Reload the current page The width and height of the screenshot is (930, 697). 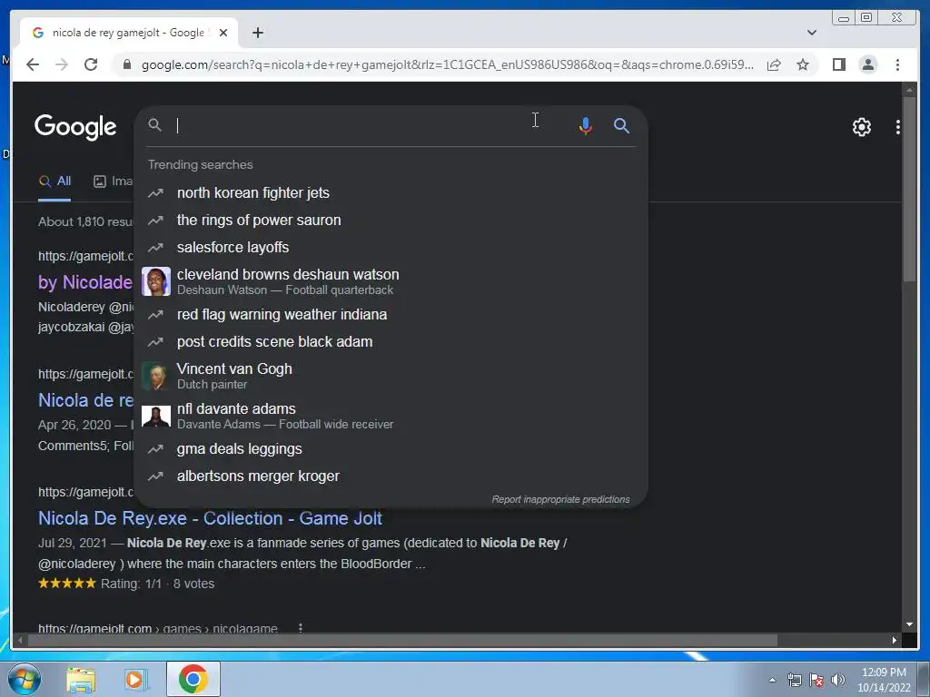click(91, 64)
